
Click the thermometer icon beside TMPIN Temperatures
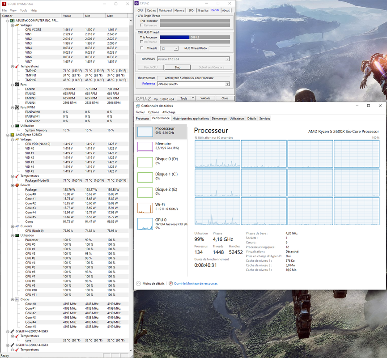[17, 66]
